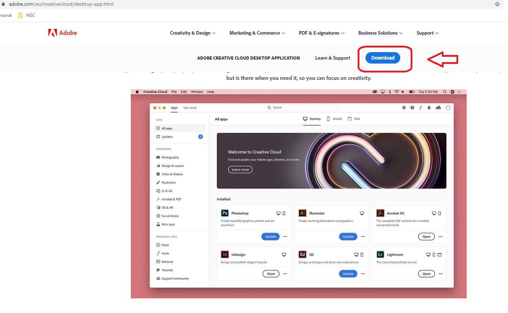508x313 pixels.
Task: Open the Window menu in the Mac menu bar
Action: pyautogui.click(x=197, y=92)
